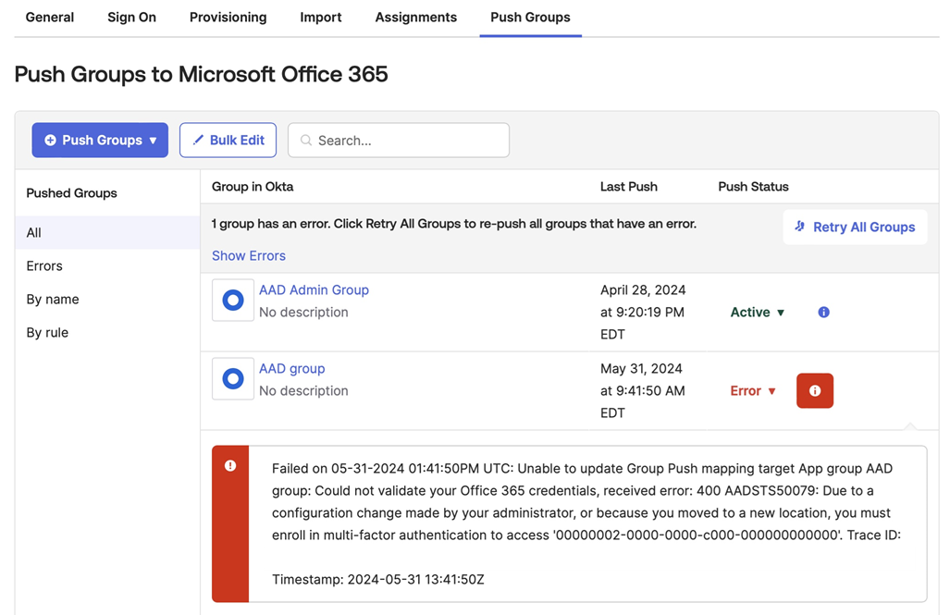This screenshot has height=615, width=950.
Task: Select the AAD Admin Group circle icon
Action: pyautogui.click(x=232, y=300)
